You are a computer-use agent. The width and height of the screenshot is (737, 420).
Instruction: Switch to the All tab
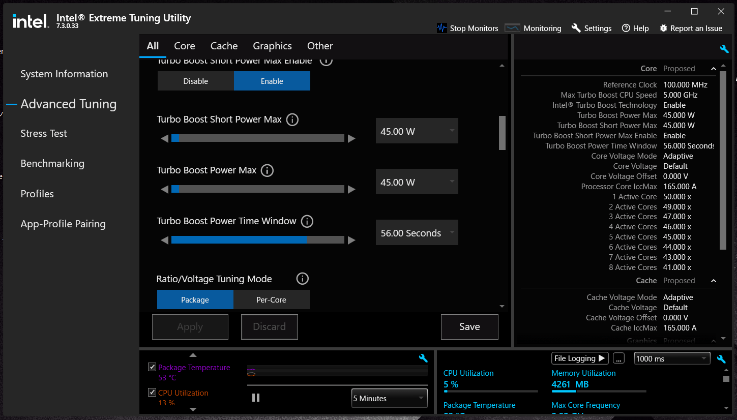(153, 46)
